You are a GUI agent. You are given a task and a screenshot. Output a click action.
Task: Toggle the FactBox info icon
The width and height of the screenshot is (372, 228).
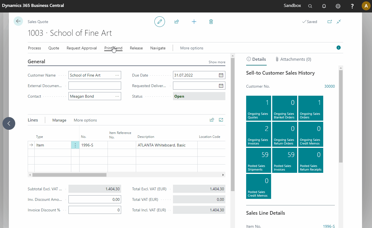tap(338, 48)
